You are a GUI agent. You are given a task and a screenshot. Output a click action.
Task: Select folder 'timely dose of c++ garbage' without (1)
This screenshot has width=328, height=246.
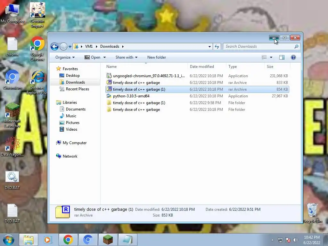pyautogui.click(x=197, y=110)
